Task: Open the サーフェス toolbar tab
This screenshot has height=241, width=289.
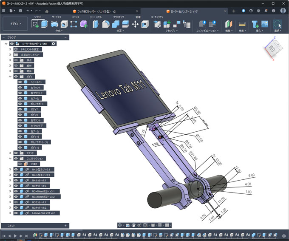Action: tap(56, 17)
